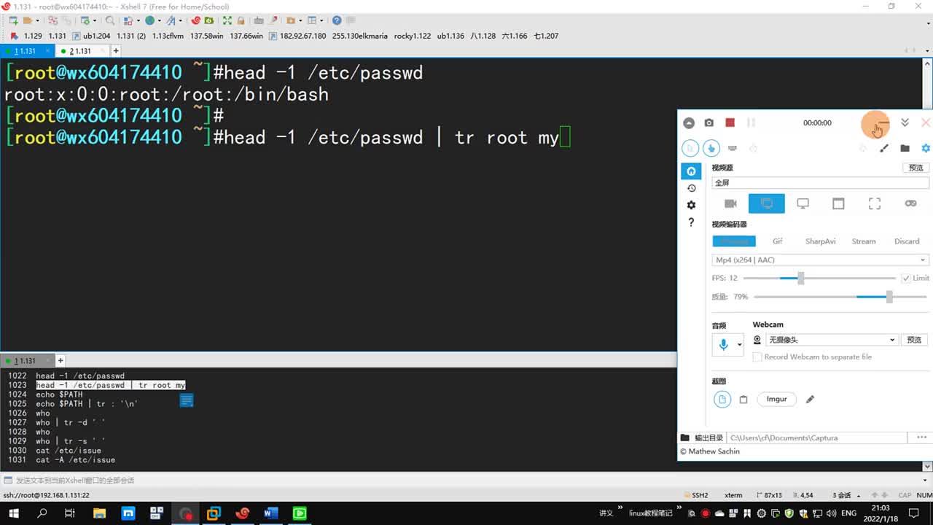Expand the microphone dropdown arrow
This screenshot has height=525, width=933.
[739, 344]
